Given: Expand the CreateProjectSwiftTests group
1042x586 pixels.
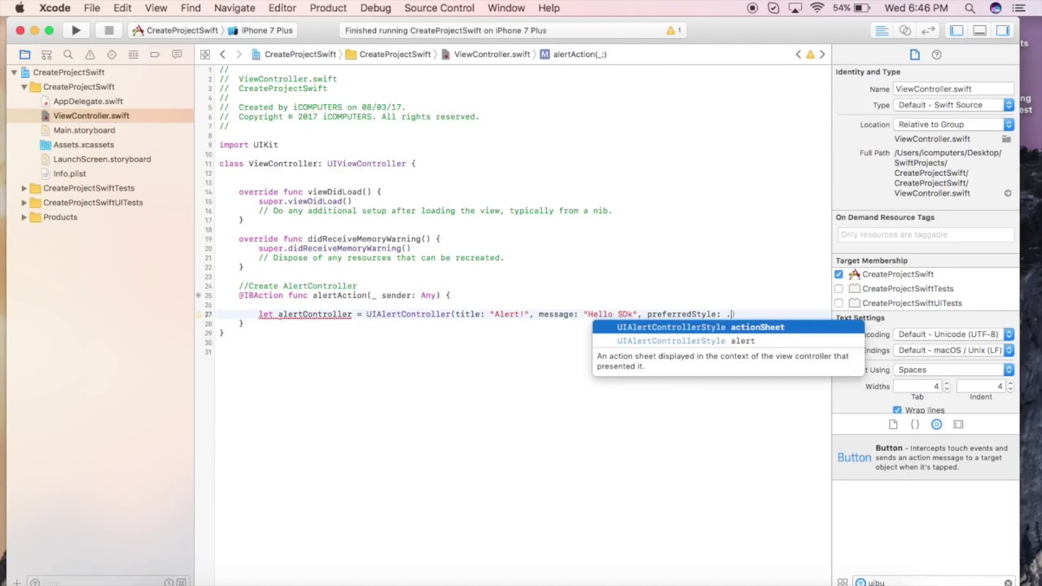Looking at the screenshot, I should pyautogui.click(x=24, y=189).
